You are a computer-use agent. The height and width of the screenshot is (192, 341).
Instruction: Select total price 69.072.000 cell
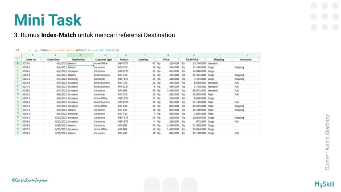pyautogui.click(x=194, y=91)
